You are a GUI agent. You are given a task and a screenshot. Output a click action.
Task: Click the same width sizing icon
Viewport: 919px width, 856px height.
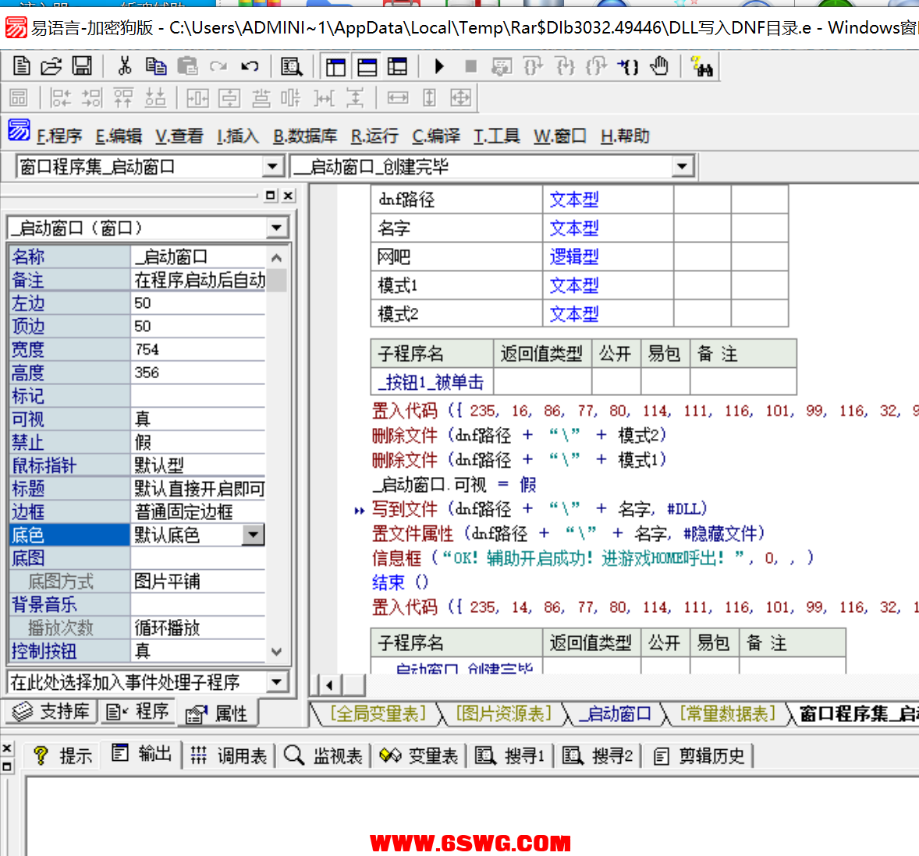tap(397, 97)
